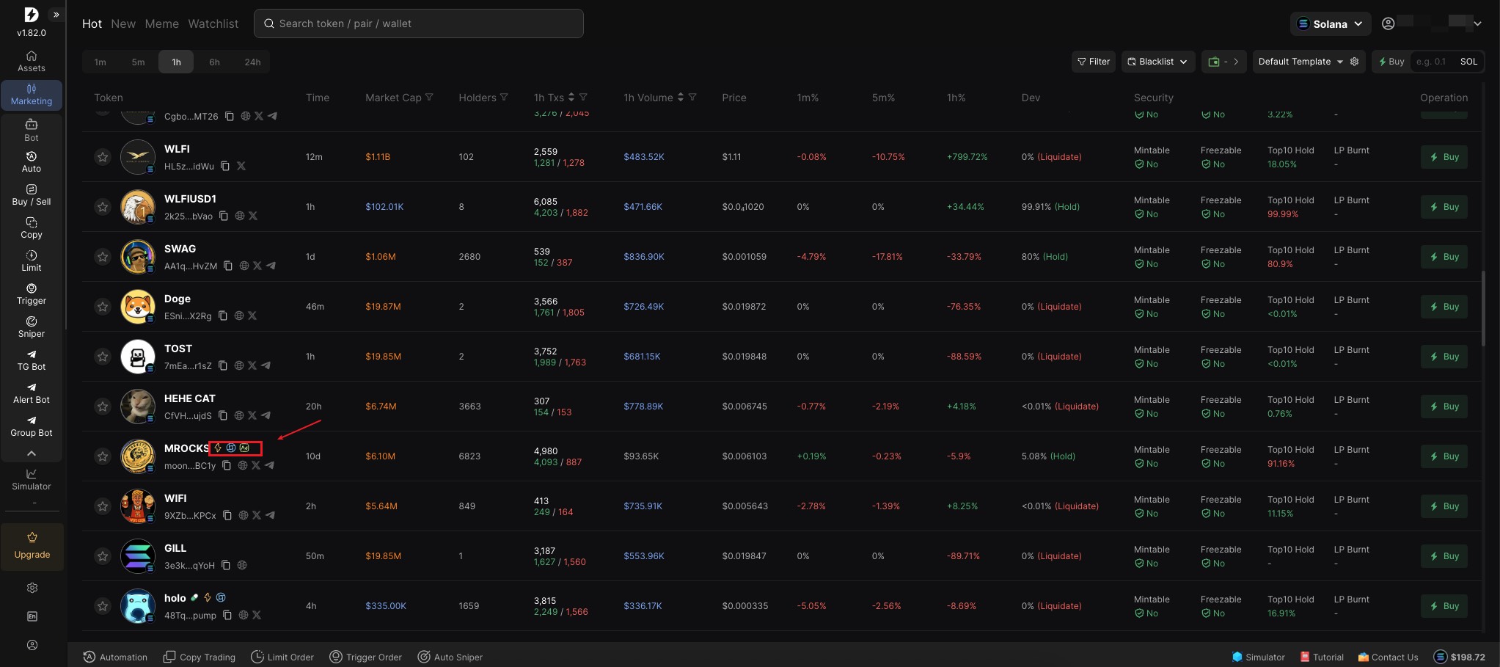Open the template settings gear icon
The height and width of the screenshot is (667, 1500).
(1355, 62)
